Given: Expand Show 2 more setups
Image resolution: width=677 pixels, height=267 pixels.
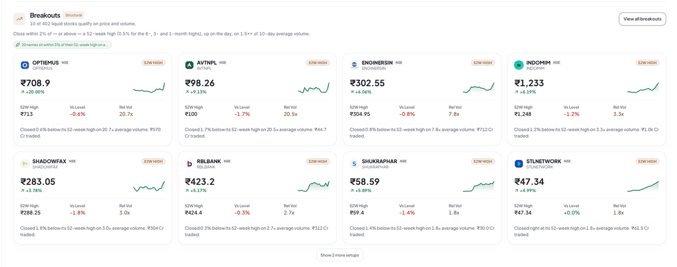Looking at the screenshot, I should tap(340, 255).
